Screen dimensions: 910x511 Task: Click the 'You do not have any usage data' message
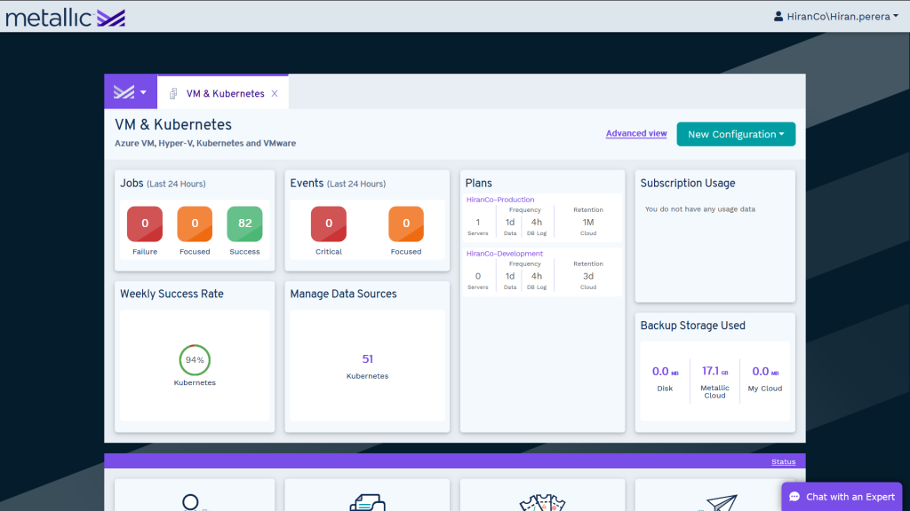pos(700,209)
